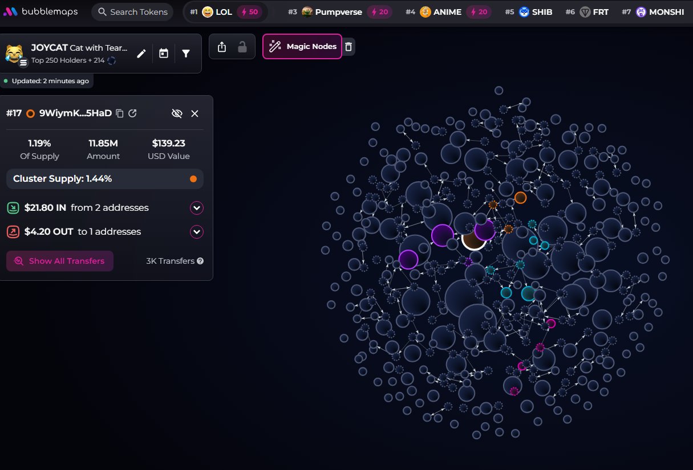The width and height of the screenshot is (693, 470).
Task: Click the Top 250 Holders loading spinner
Action: click(x=112, y=60)
